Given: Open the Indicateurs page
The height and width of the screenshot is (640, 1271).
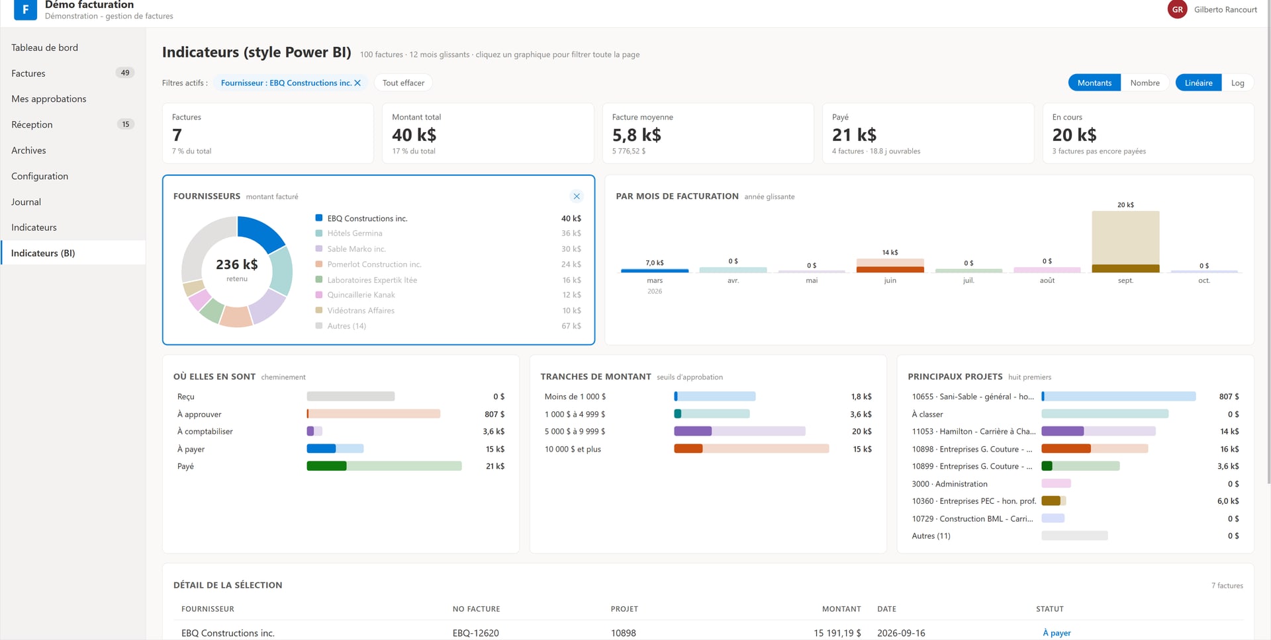Looking at the screenshot, I should [73, 227].
